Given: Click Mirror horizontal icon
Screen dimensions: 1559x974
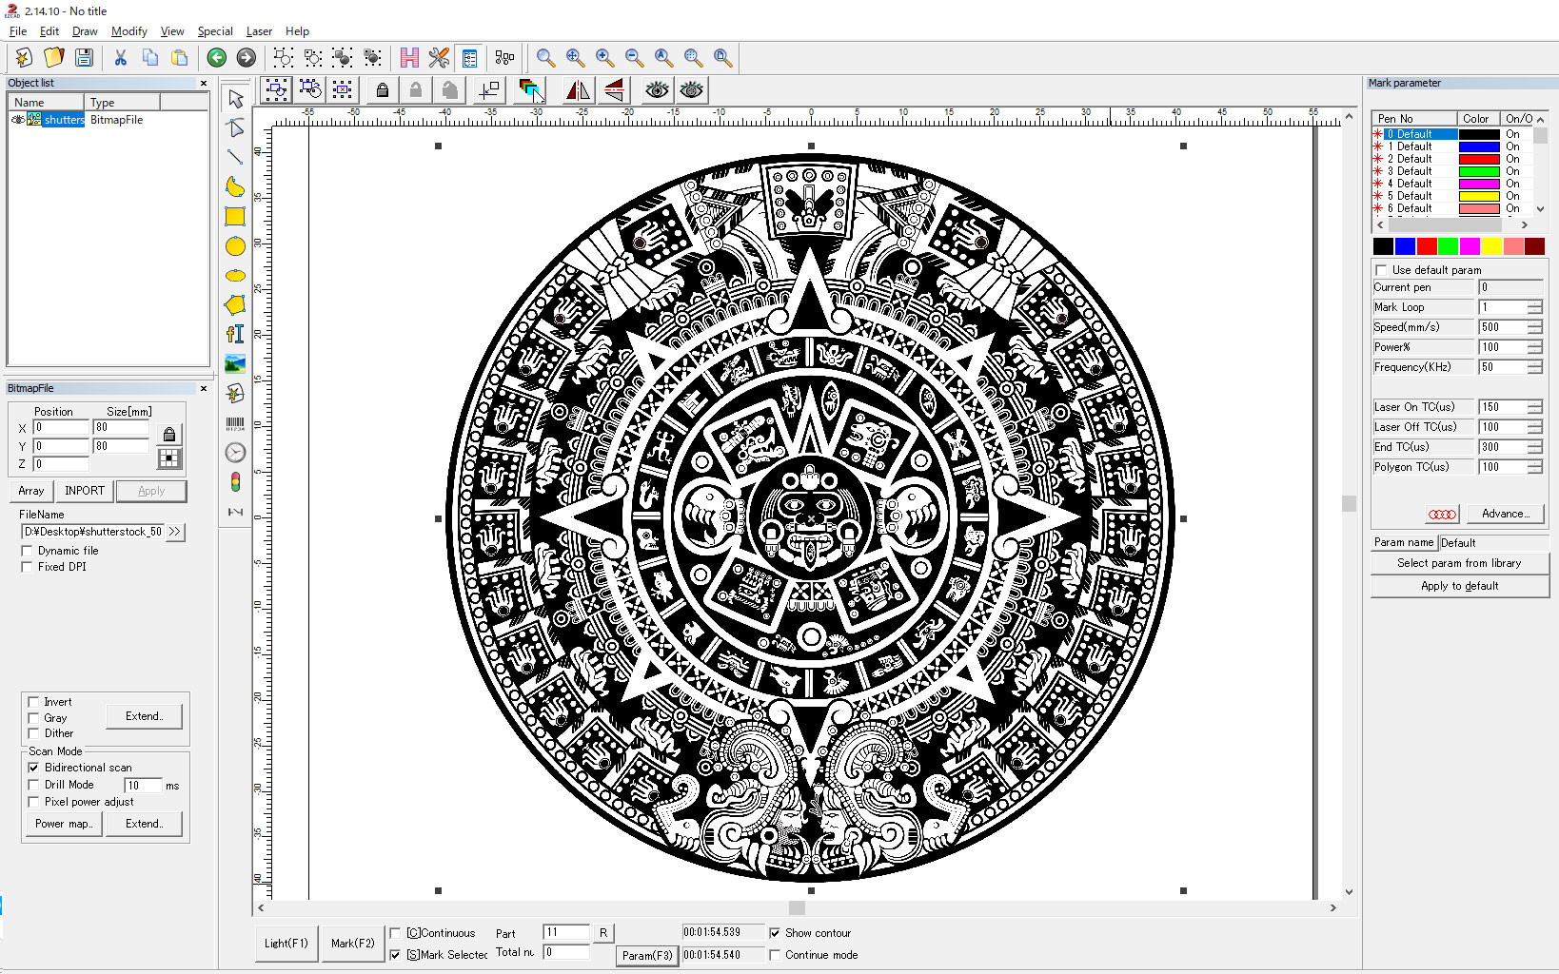Looking at the screenshot, I should [578, 90].
